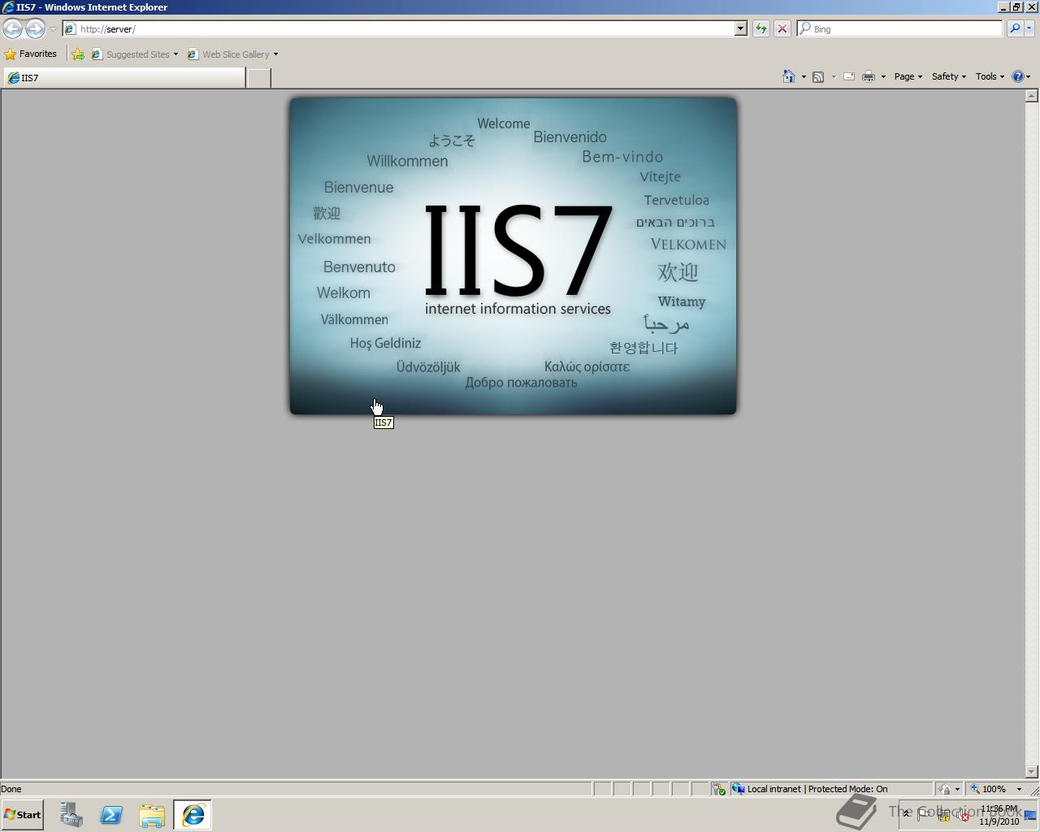Image resolution: width=1040 pixels, height=832 pixels.
Task: Click the Local intranet Protected Mode status
Action: 830,789
